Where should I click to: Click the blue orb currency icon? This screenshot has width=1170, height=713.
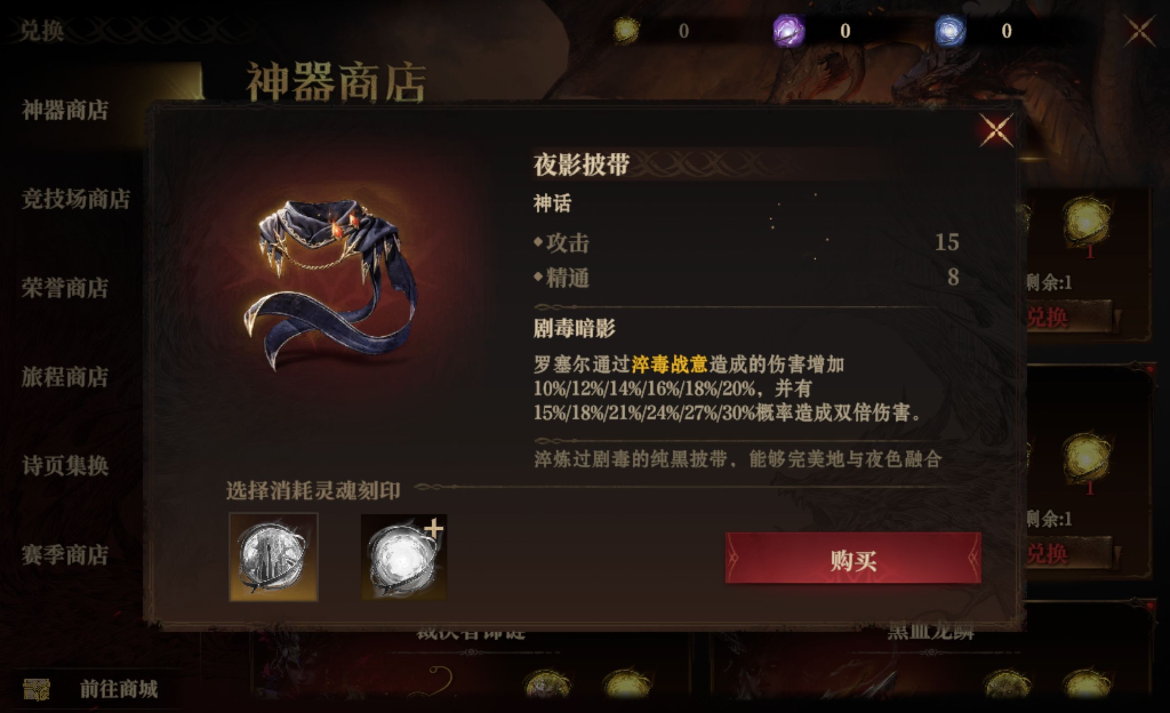(x=950, y=31)
